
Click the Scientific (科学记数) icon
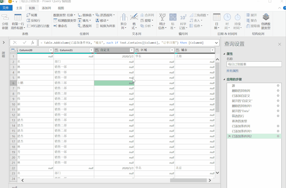tap(183, 17)
